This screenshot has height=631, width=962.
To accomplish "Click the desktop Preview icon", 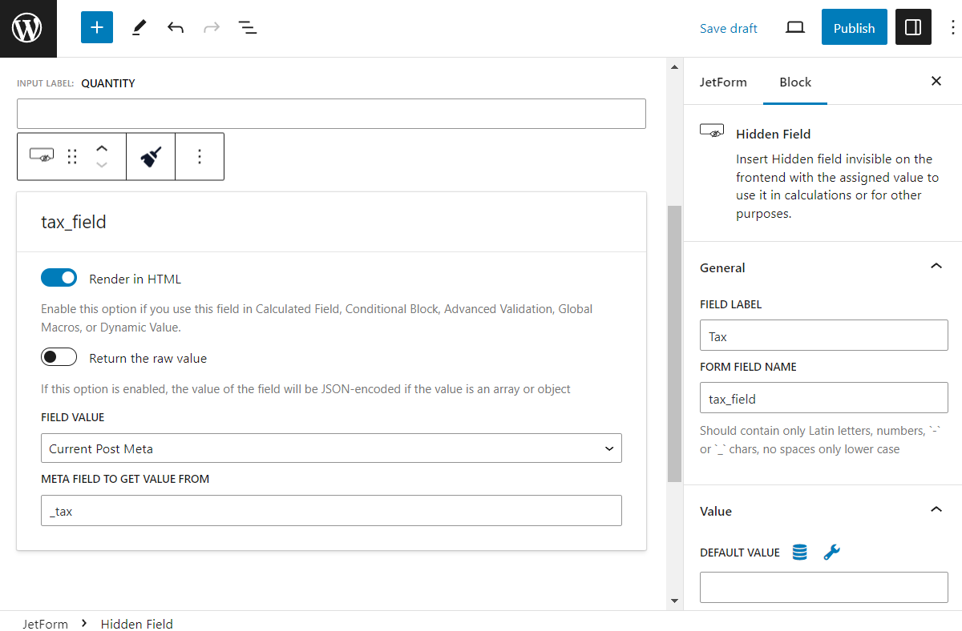I will tap(794, 26).
